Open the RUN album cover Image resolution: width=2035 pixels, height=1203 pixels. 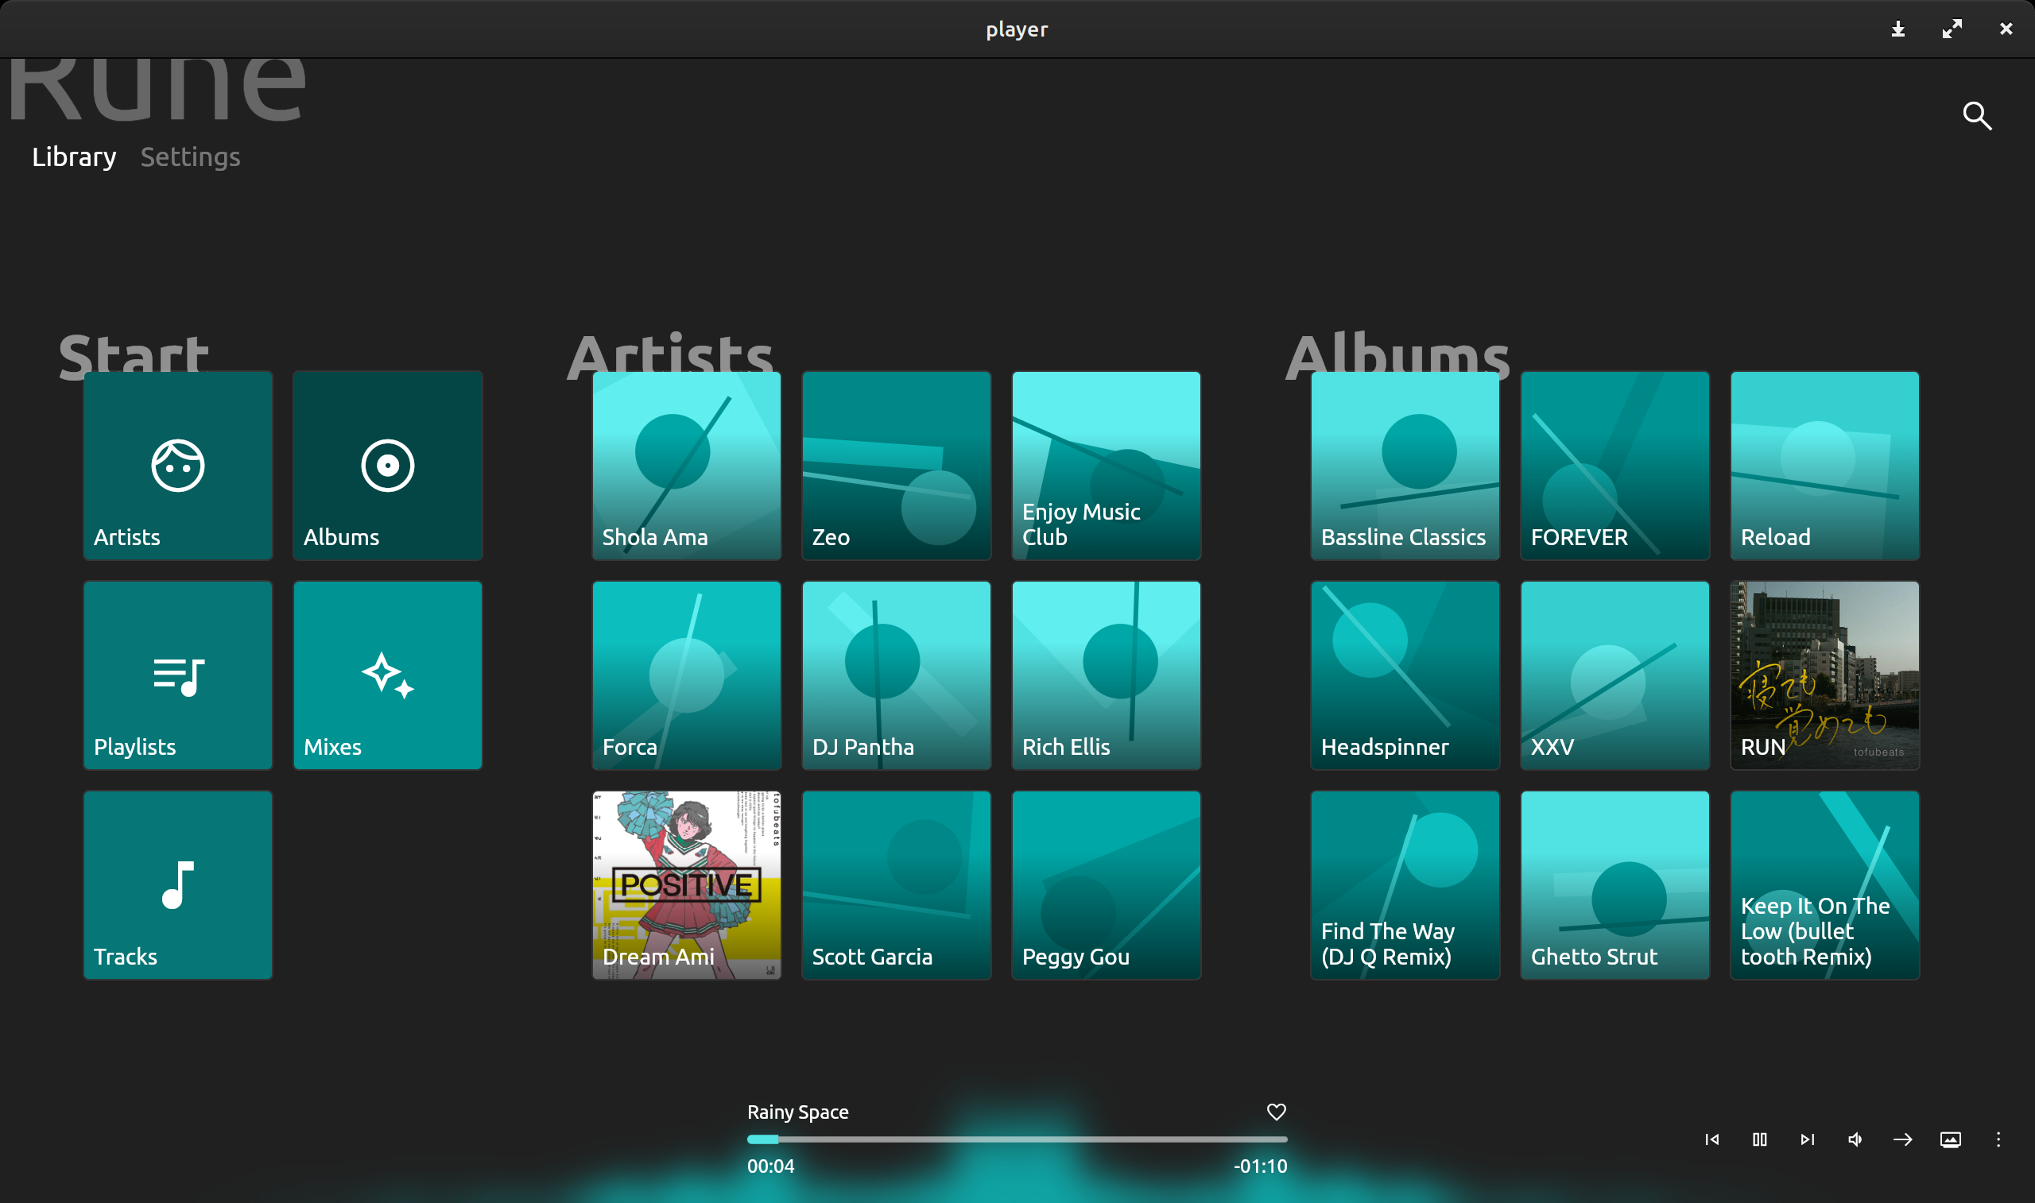point(1824,675)
